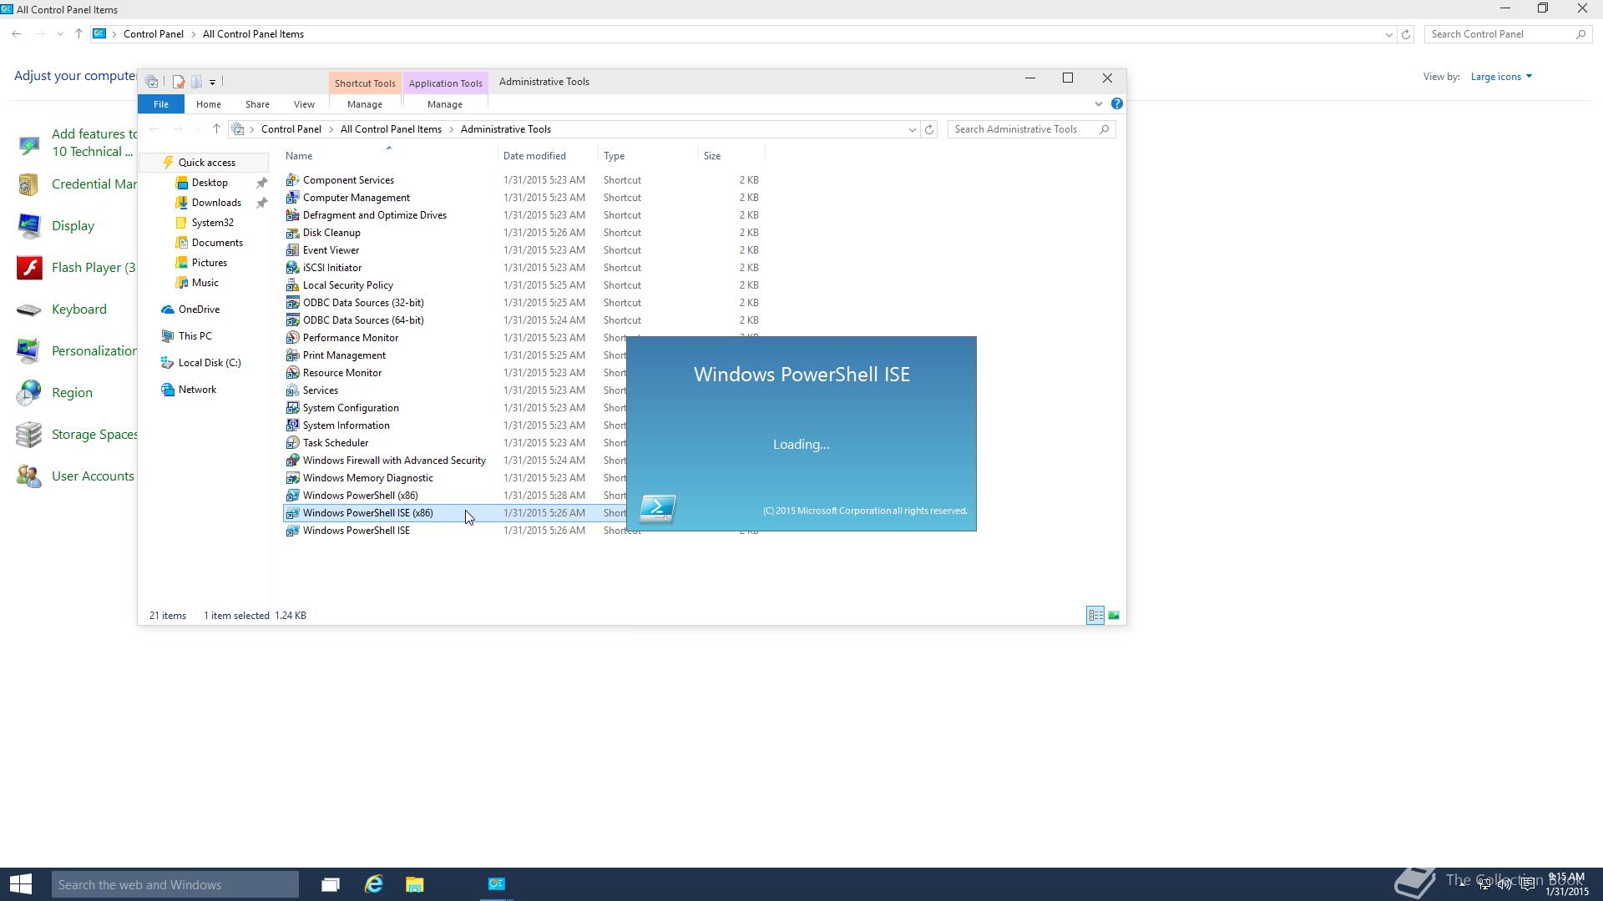Click the Search Administrative Tools field
1603x901 pixels.
(1031, 129)
